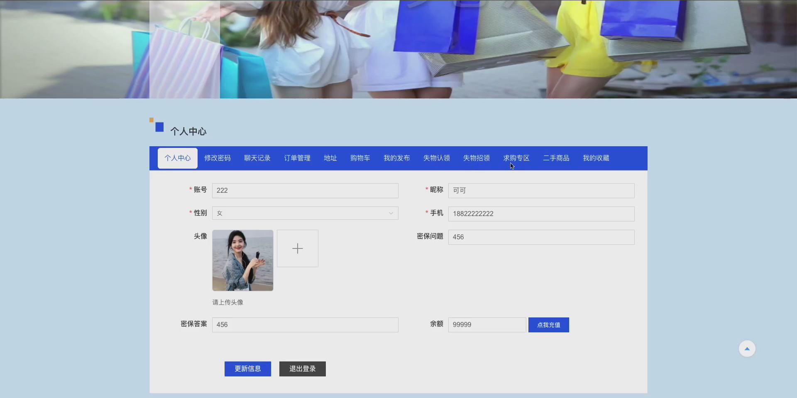Click the plus icon to upload a new avatar
Viewport: 797px width, 398px height.
[297, 248]
